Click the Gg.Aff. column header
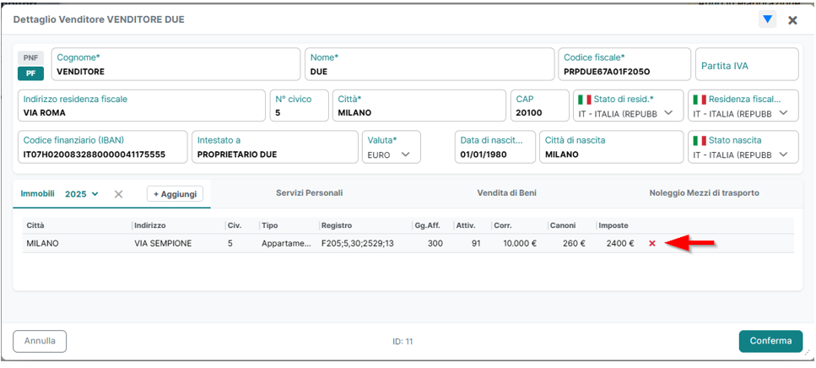This screenshot has width=816, height=368. point(428,226)
